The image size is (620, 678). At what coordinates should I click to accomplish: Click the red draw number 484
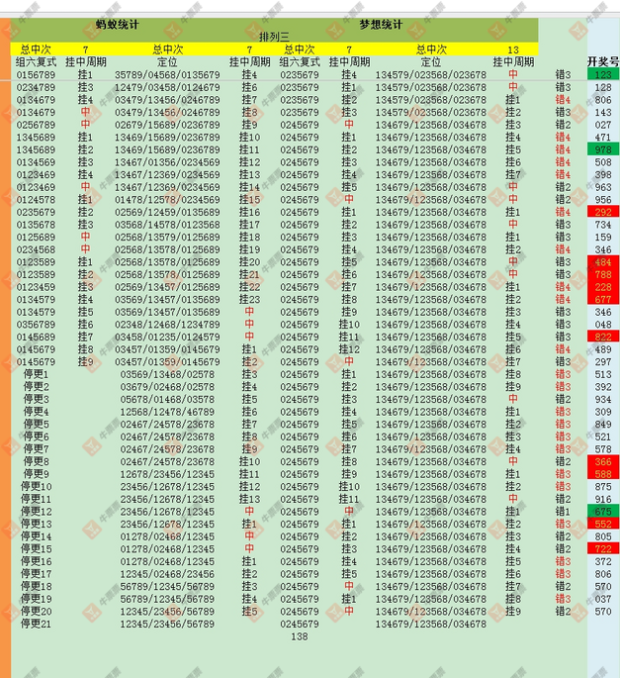pyautogui.click(x=603, y=262)
